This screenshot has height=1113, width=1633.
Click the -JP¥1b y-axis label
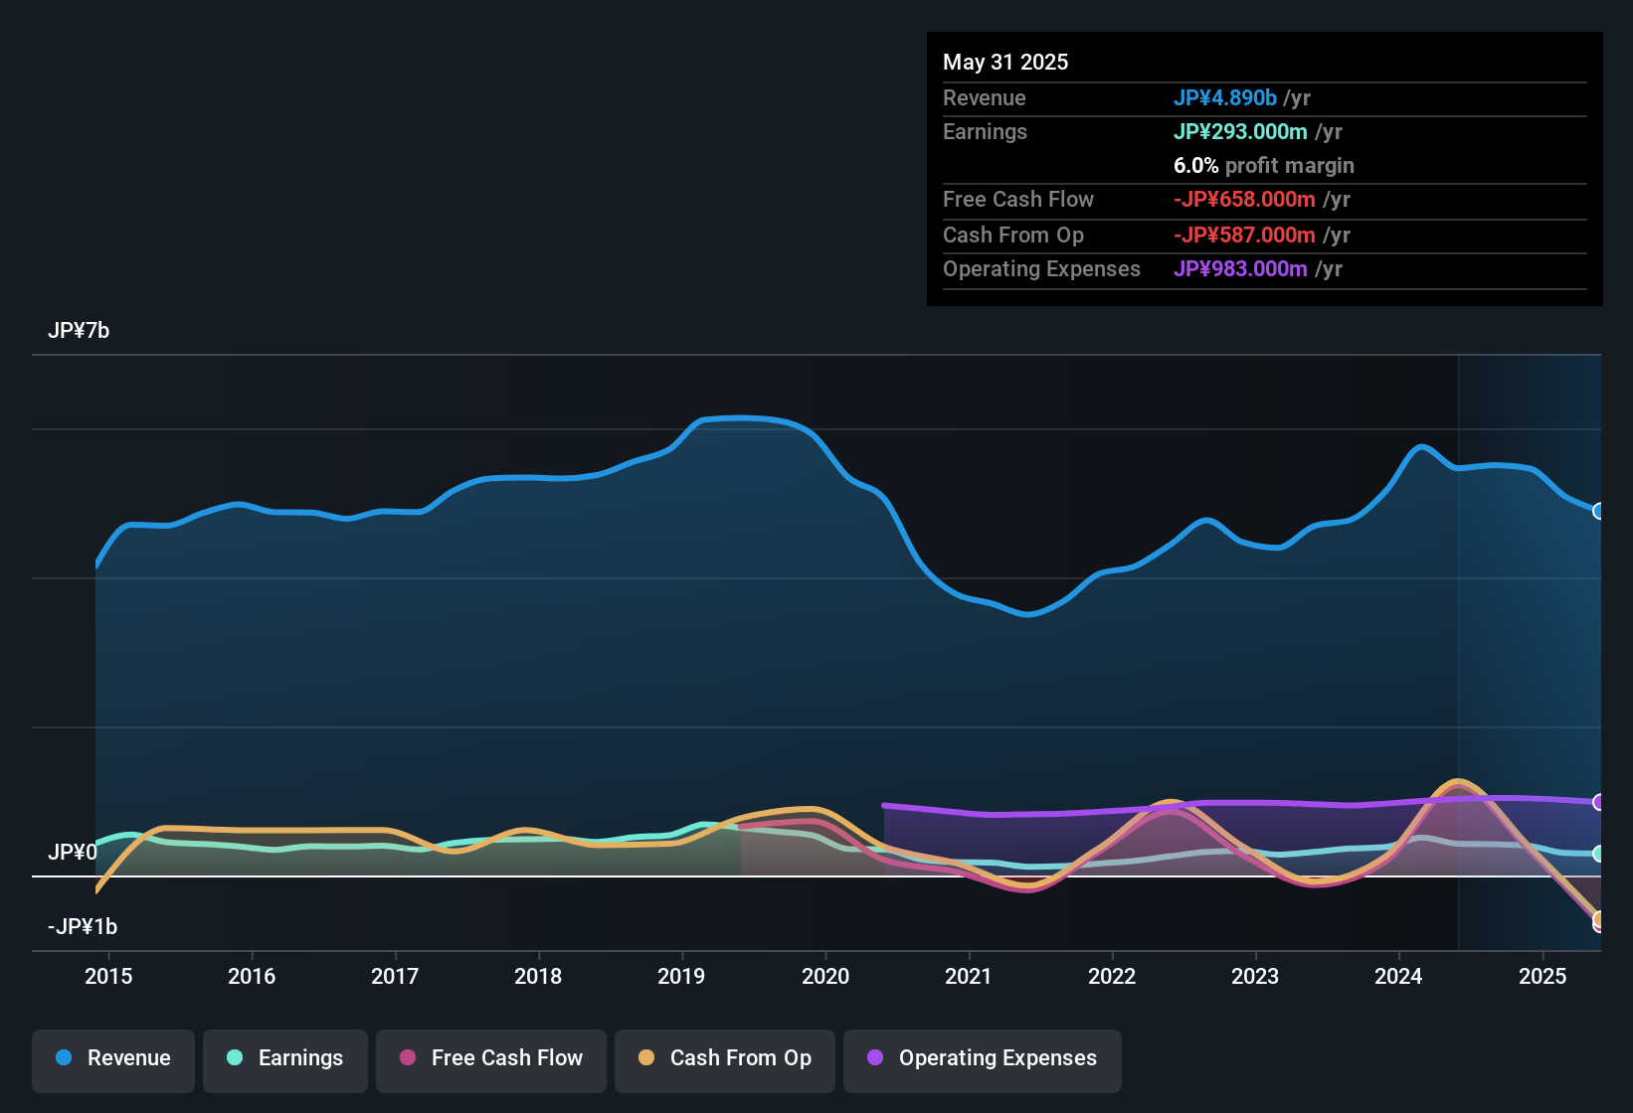83,927
